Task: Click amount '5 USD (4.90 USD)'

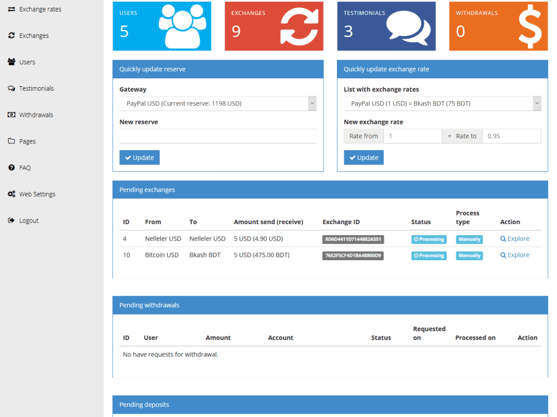Action: pos(258,239)
